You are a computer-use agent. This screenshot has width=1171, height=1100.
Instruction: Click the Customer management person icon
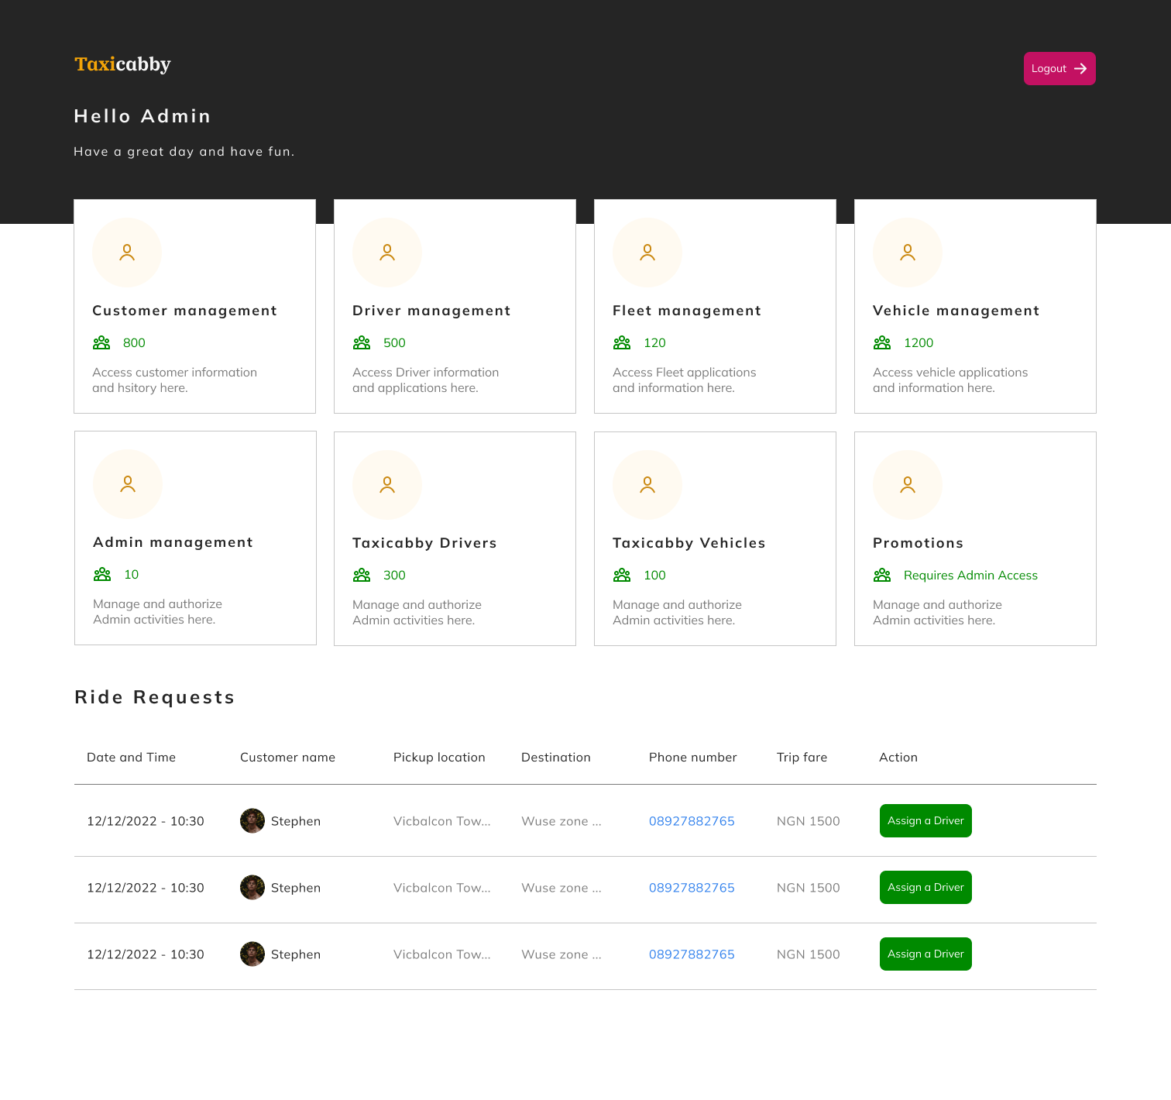click(127, 252)
